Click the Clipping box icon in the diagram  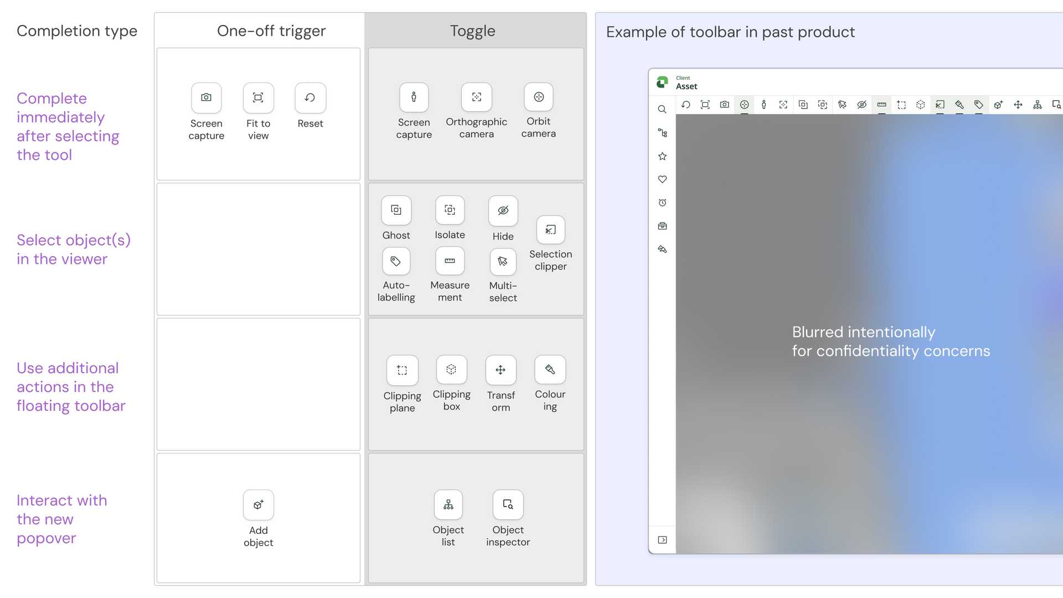coord(451,369)
